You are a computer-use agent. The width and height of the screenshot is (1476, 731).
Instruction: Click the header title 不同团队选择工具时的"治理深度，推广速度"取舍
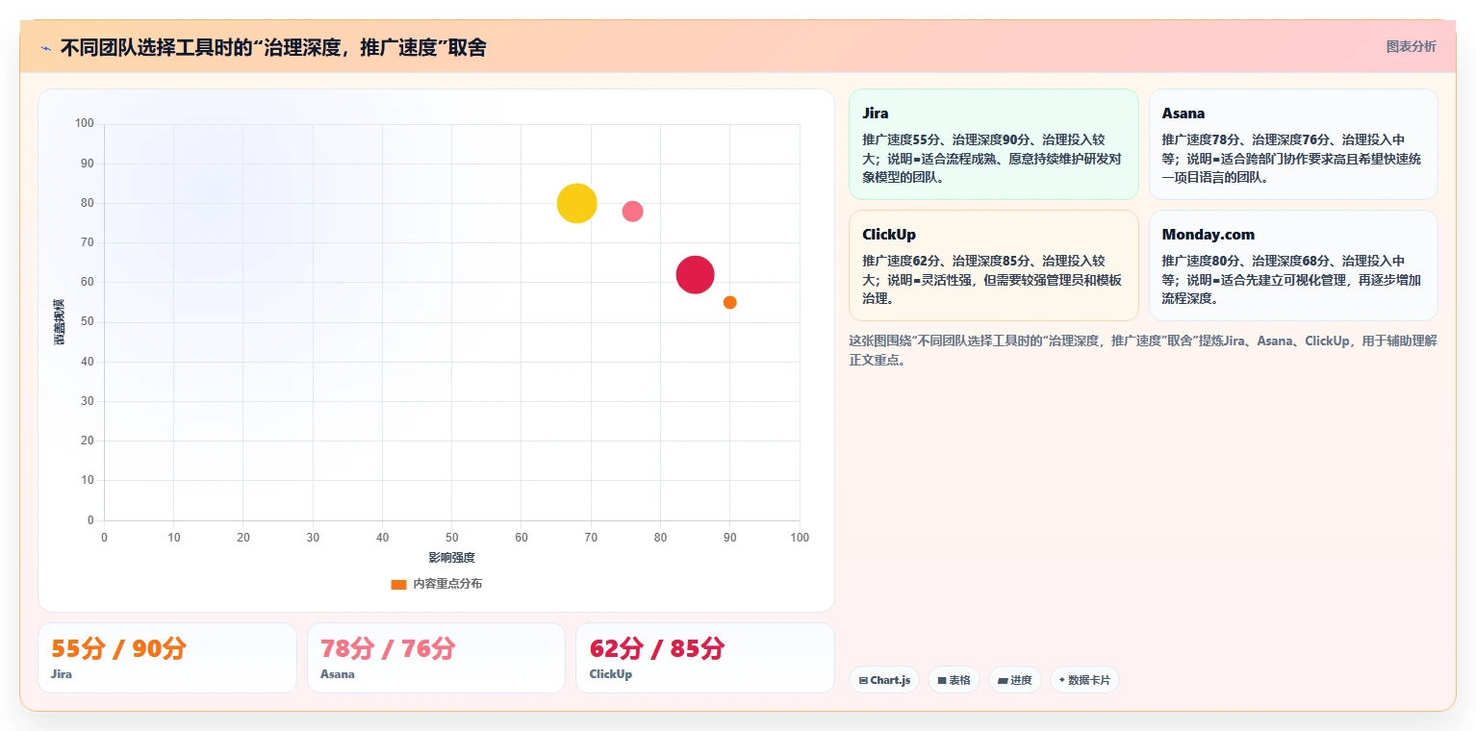(273, 47)
